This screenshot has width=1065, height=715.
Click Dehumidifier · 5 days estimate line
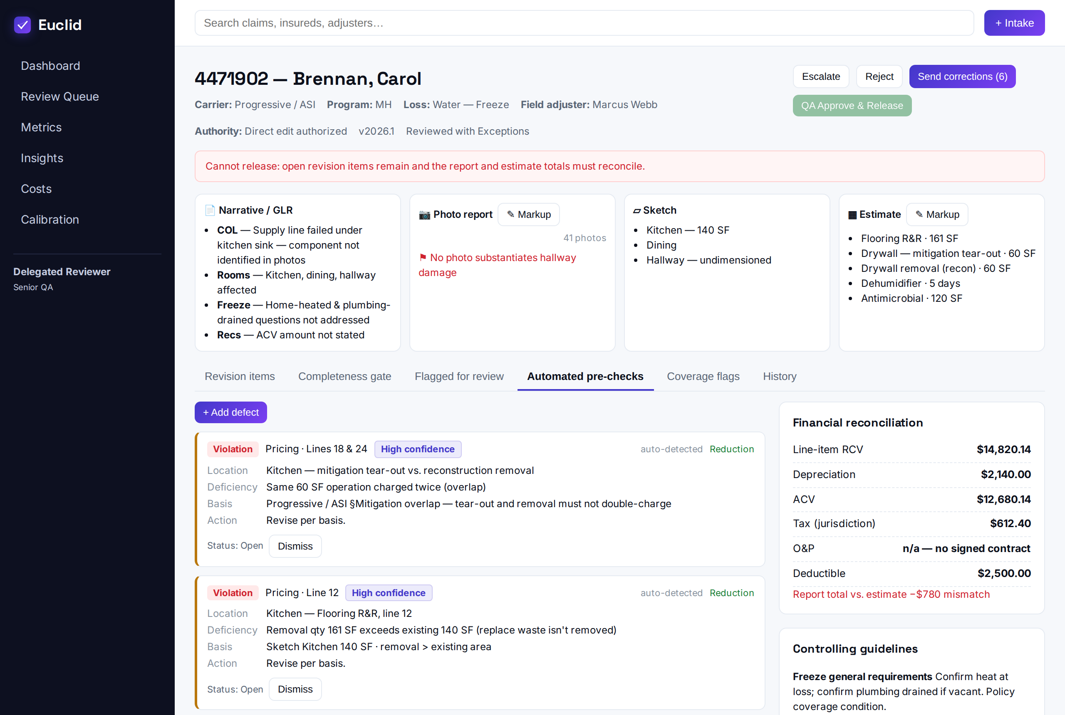point(910,283)
